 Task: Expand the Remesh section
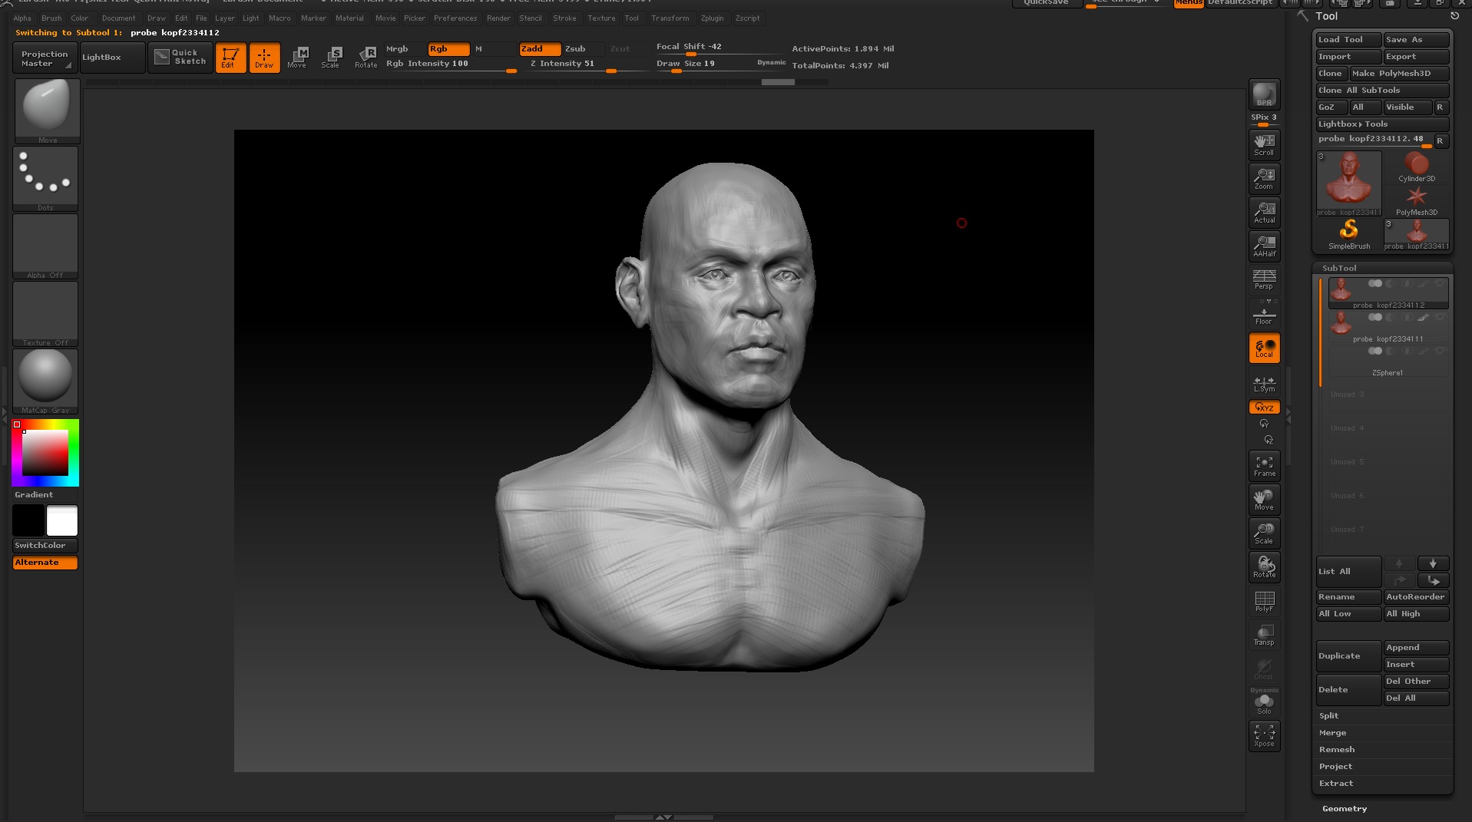[x=1336, y=749]
